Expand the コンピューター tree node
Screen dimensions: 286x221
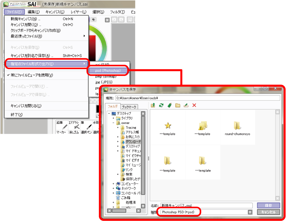113,184
